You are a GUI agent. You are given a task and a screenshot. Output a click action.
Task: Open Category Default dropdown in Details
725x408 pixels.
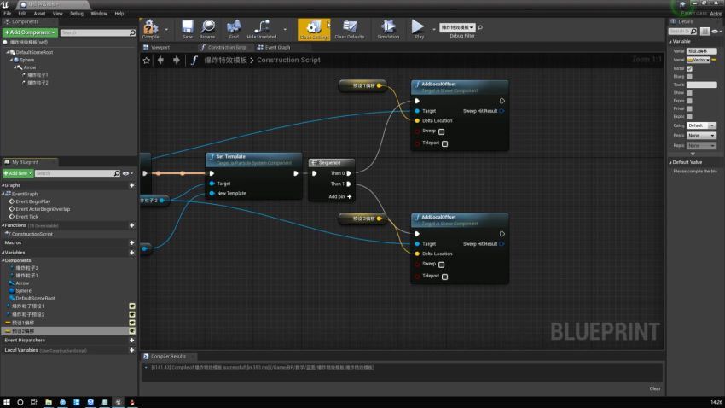click(701, 125)
